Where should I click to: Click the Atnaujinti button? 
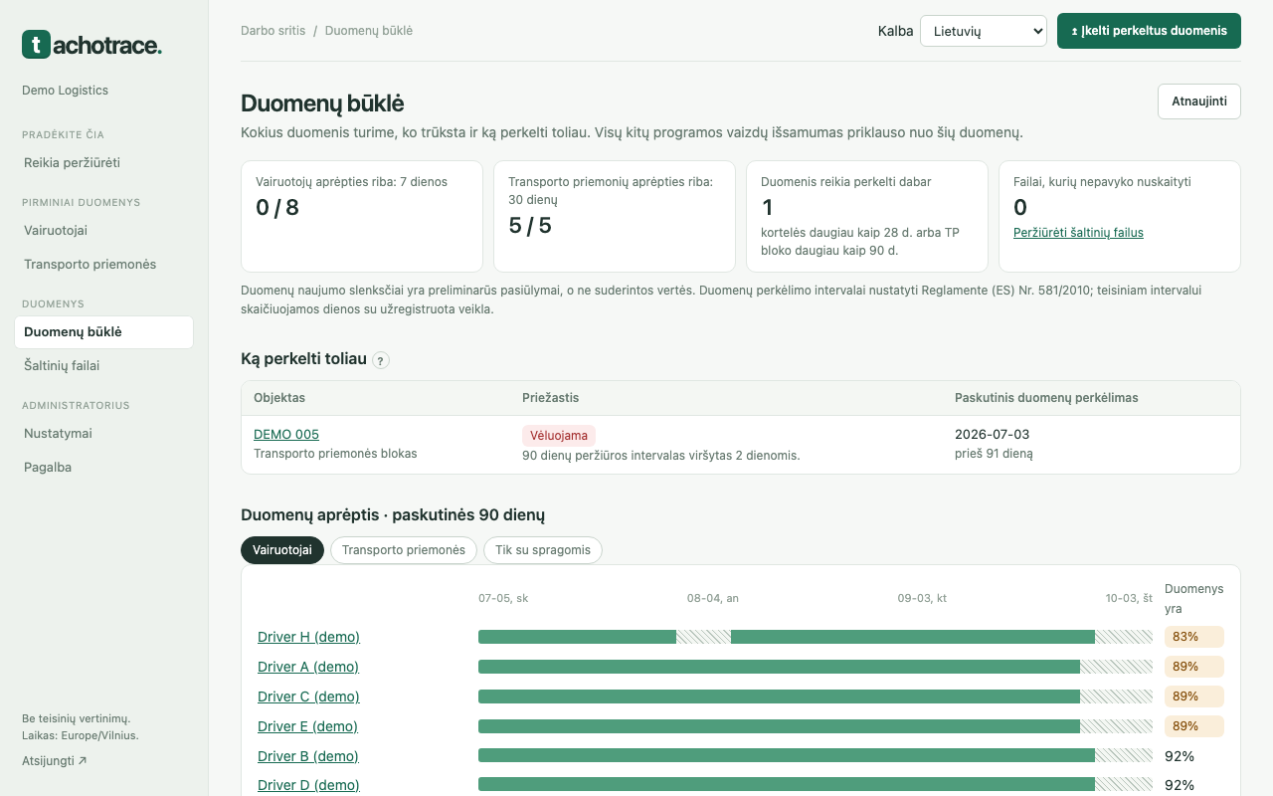tap(1199, 101)
